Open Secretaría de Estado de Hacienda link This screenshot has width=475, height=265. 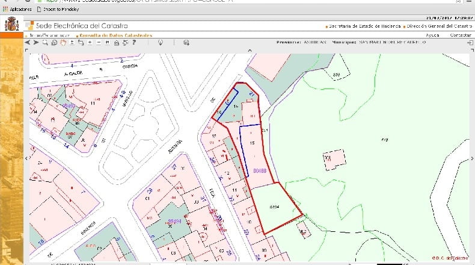pyautogui.click(x=365, y=26)
